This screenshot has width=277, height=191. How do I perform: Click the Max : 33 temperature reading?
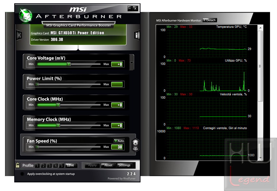[186, 27]
